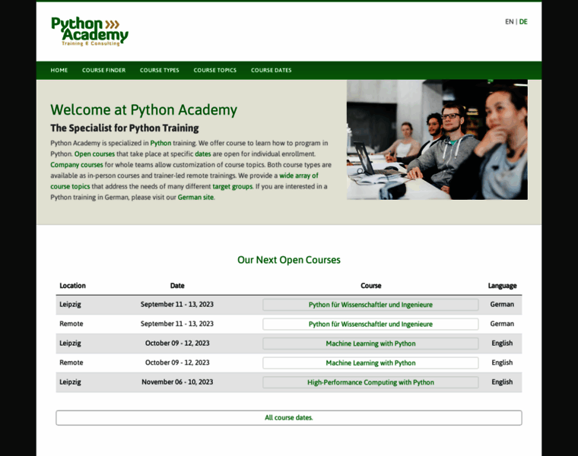Follow the 'Company courses' link
The image size is (578, 456).
click(77, 165)
